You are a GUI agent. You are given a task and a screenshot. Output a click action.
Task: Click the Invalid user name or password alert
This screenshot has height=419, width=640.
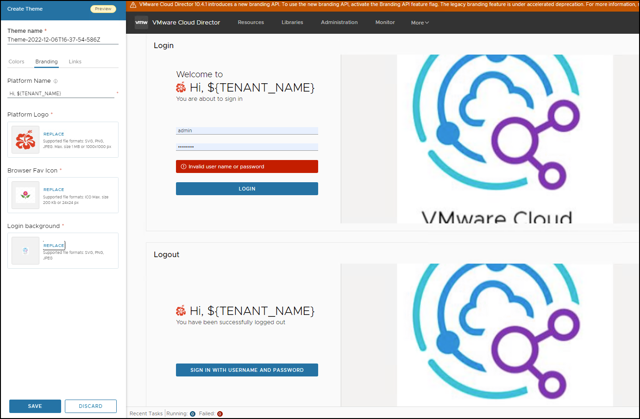pos(247,166)
